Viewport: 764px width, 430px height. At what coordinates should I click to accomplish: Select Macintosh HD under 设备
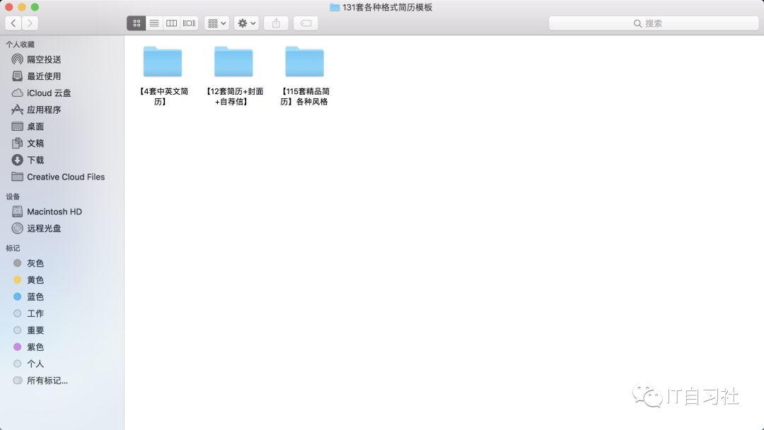coord(54,211)
